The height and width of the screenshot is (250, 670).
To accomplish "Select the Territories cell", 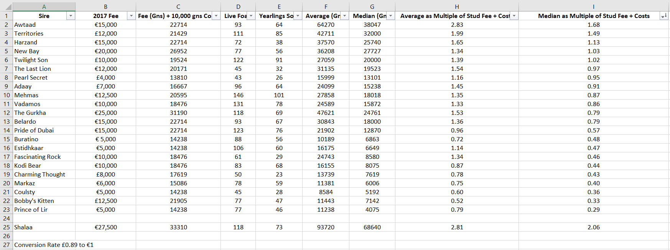I will (x=44, y=33).
